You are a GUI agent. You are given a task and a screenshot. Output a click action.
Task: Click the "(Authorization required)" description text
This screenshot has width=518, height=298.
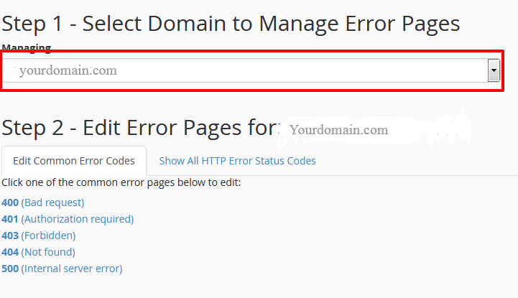[78, 219]
